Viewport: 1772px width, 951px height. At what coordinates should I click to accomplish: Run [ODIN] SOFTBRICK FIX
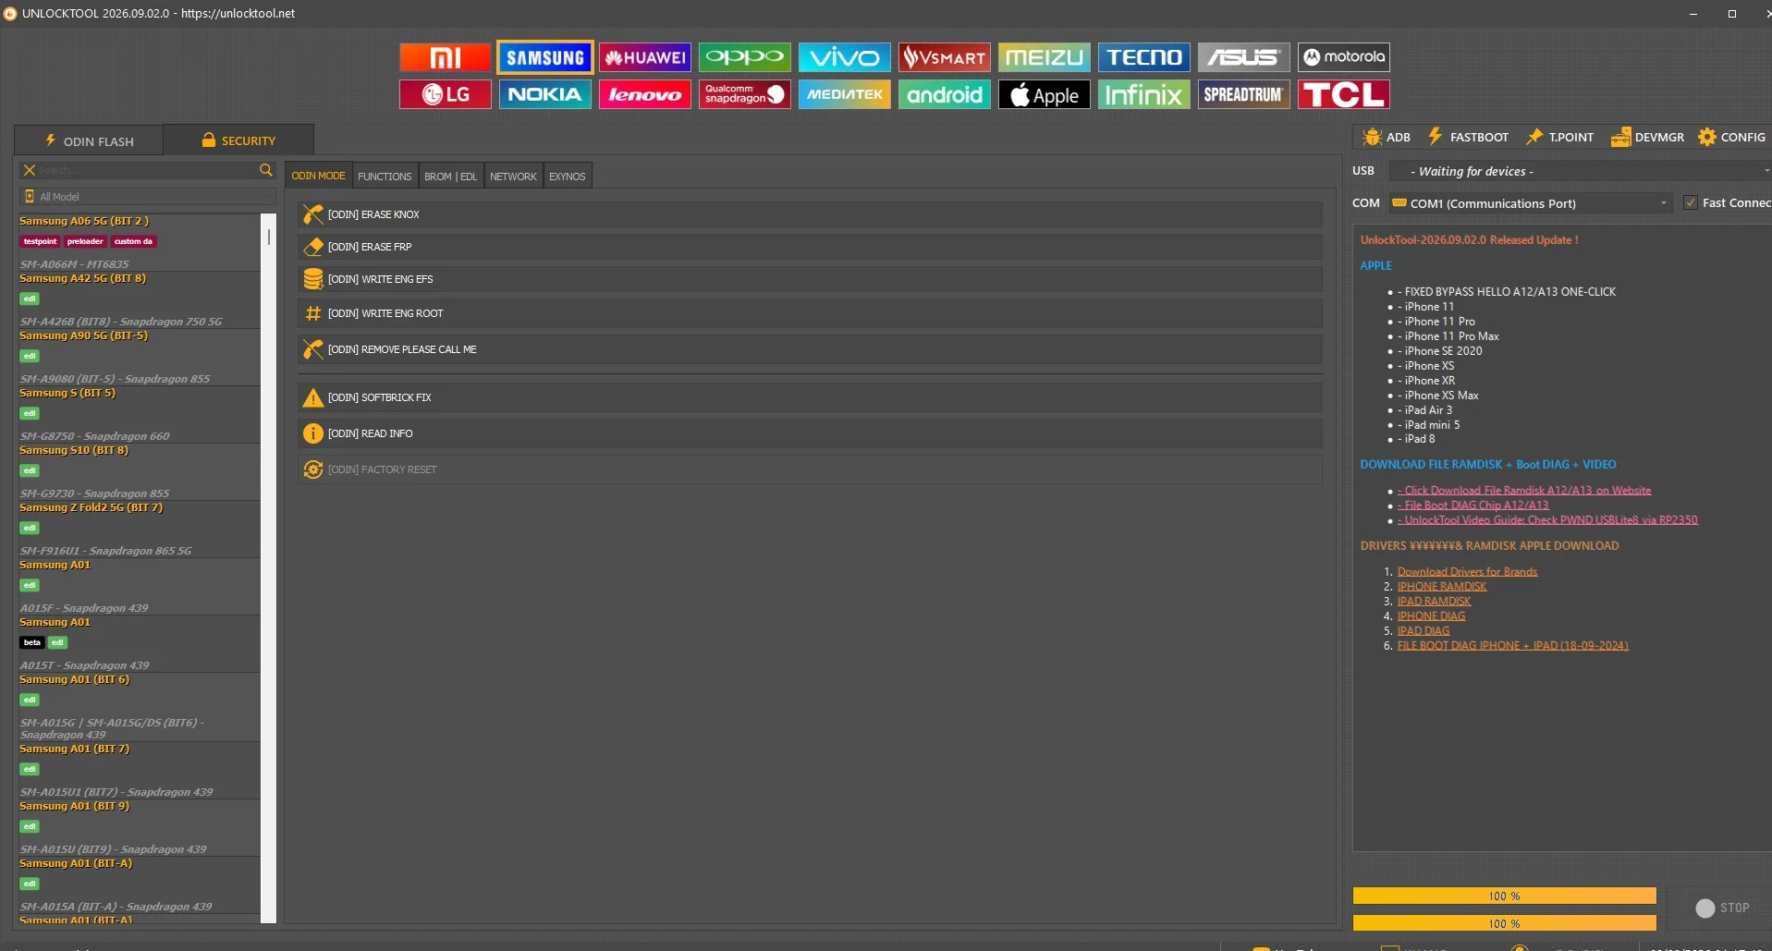[x=810, y=397]
